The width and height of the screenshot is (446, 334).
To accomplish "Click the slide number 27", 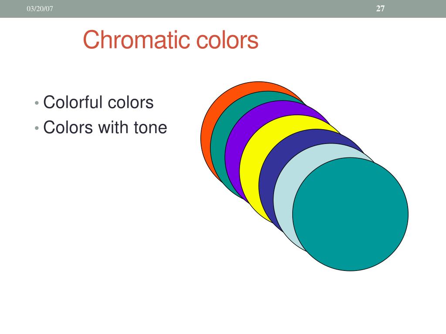I will 380,9.
